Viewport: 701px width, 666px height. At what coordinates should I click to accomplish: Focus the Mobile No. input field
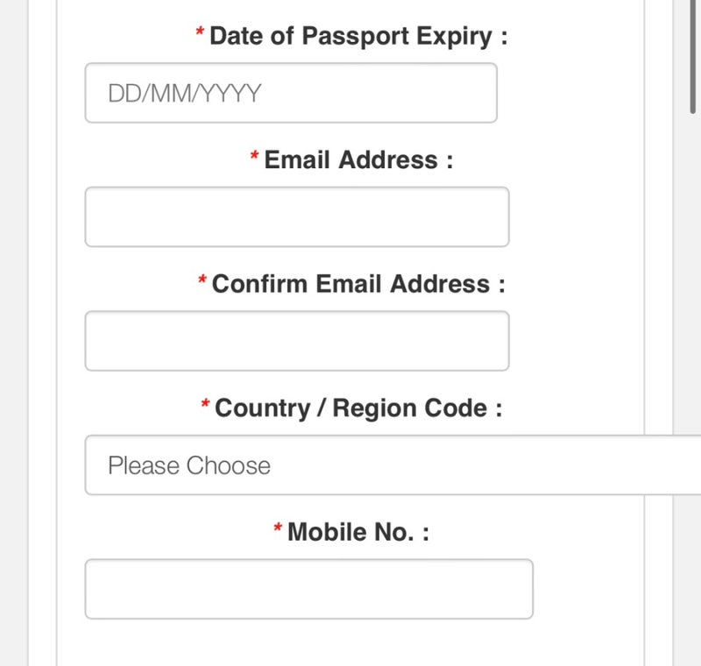[308, 589]
